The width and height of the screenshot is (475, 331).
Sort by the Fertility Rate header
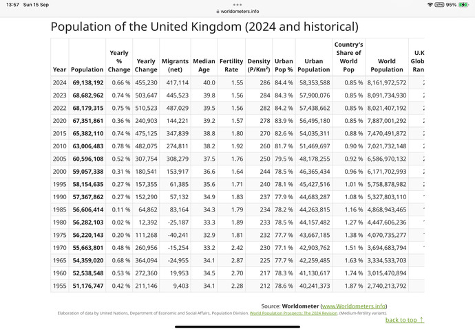click(231, 65)
